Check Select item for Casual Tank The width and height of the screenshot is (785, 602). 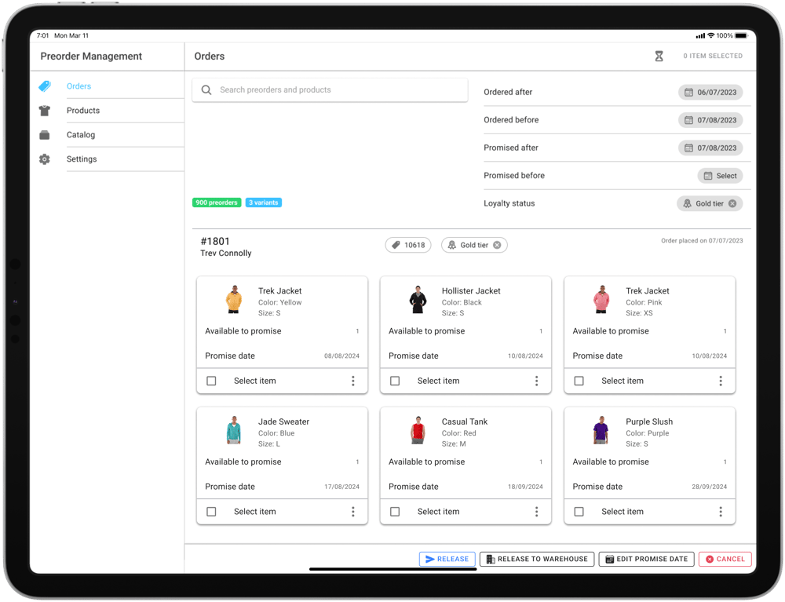395,512
